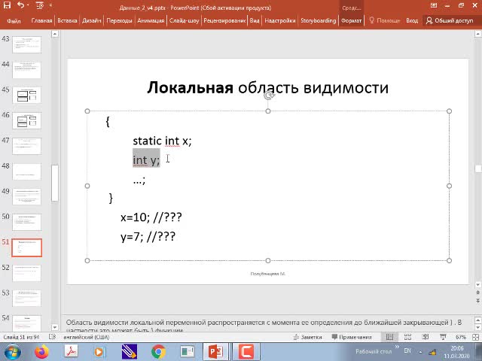Image resolution: width=482 pixels, height=361 pixels.
Task: Click the rotation handle above the text box
Action: pyautogui.click(x=269, y=96)
